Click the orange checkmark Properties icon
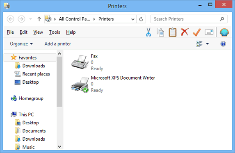The height and width of the screenshot is (153, 235). (x=197, y=32)
